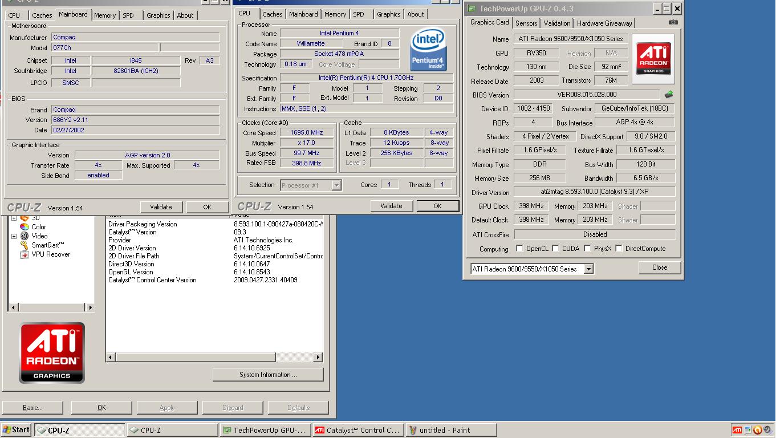Image resolution: width=776 pixels, height=438 pixels.
Task: Click Validate in the Processor CPU-Z window
Action: click(x=391, y=206)
